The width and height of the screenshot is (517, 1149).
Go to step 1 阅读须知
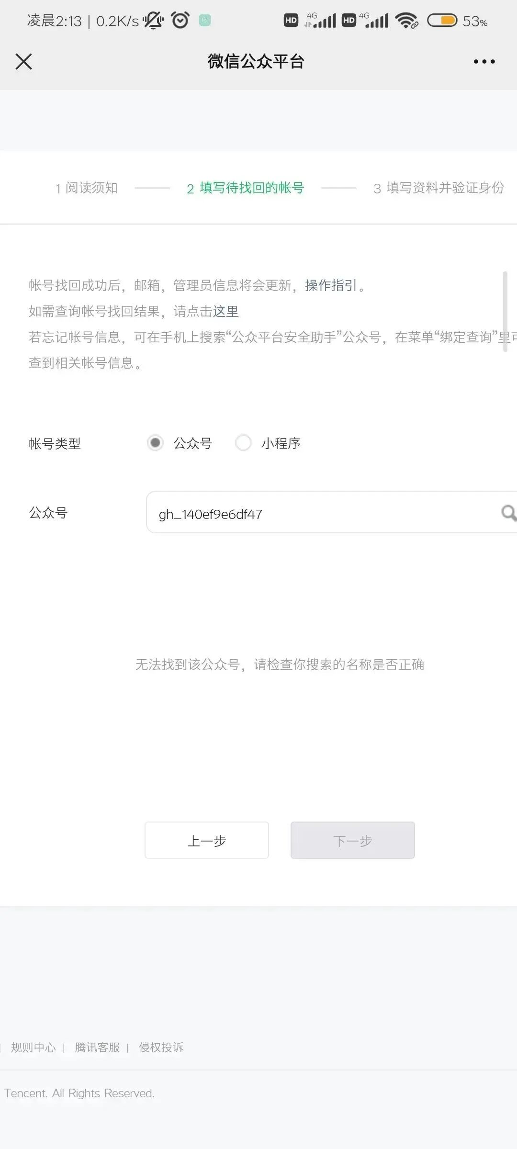[x=87, y=188]
